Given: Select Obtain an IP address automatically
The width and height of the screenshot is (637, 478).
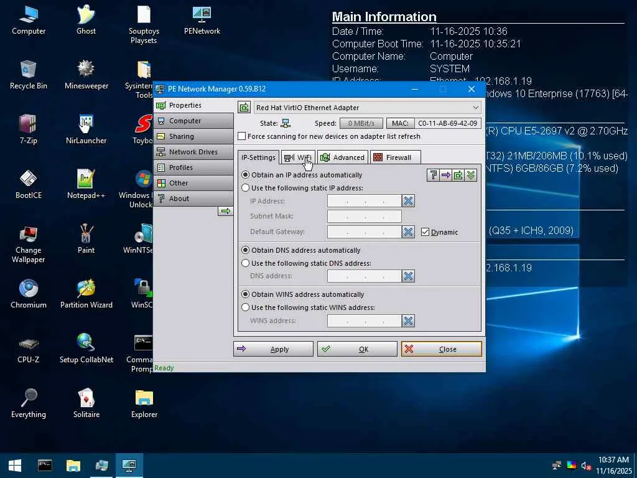Looking at the screenshot, I should (302, 175).
